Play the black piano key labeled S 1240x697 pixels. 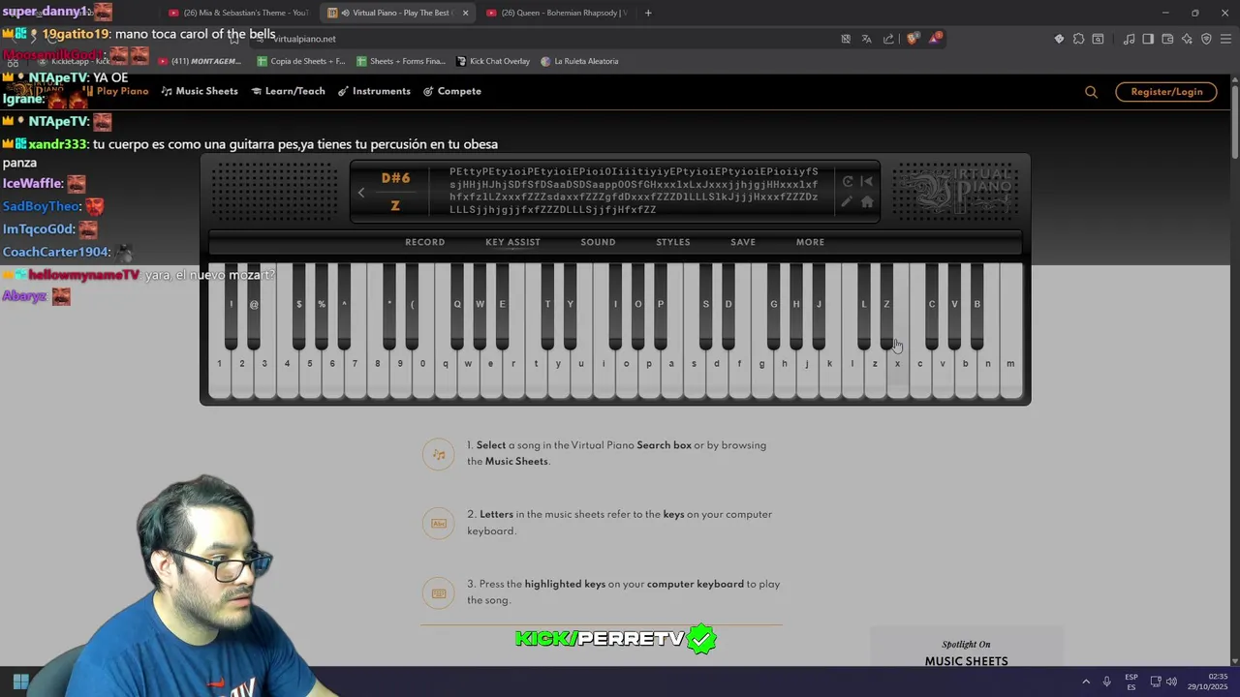tap(705, 305)
